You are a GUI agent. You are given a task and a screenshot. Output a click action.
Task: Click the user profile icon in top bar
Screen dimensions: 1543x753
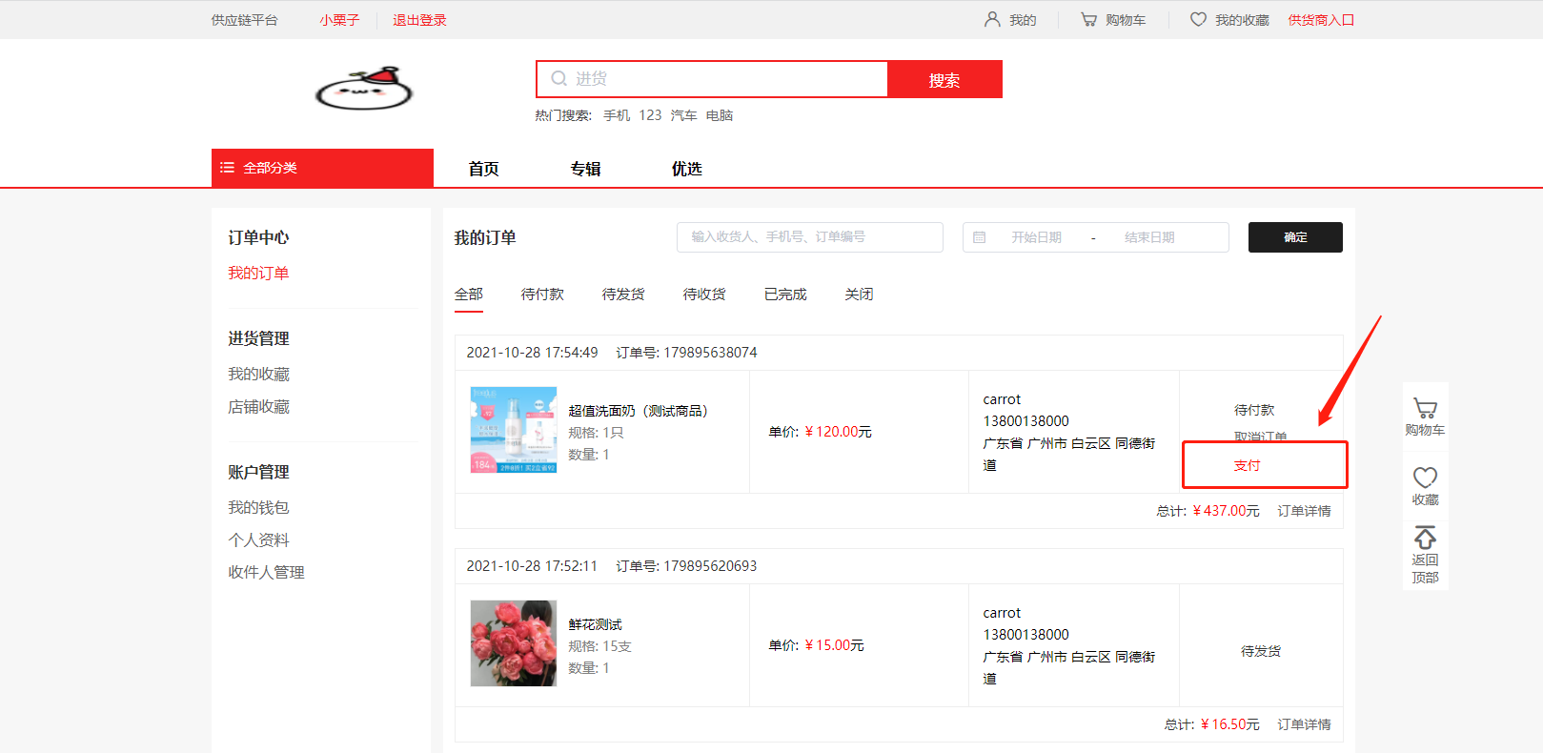(992, 19)
